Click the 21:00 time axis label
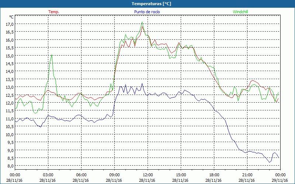Screen dimensions: 295x184 pos(247,175)
